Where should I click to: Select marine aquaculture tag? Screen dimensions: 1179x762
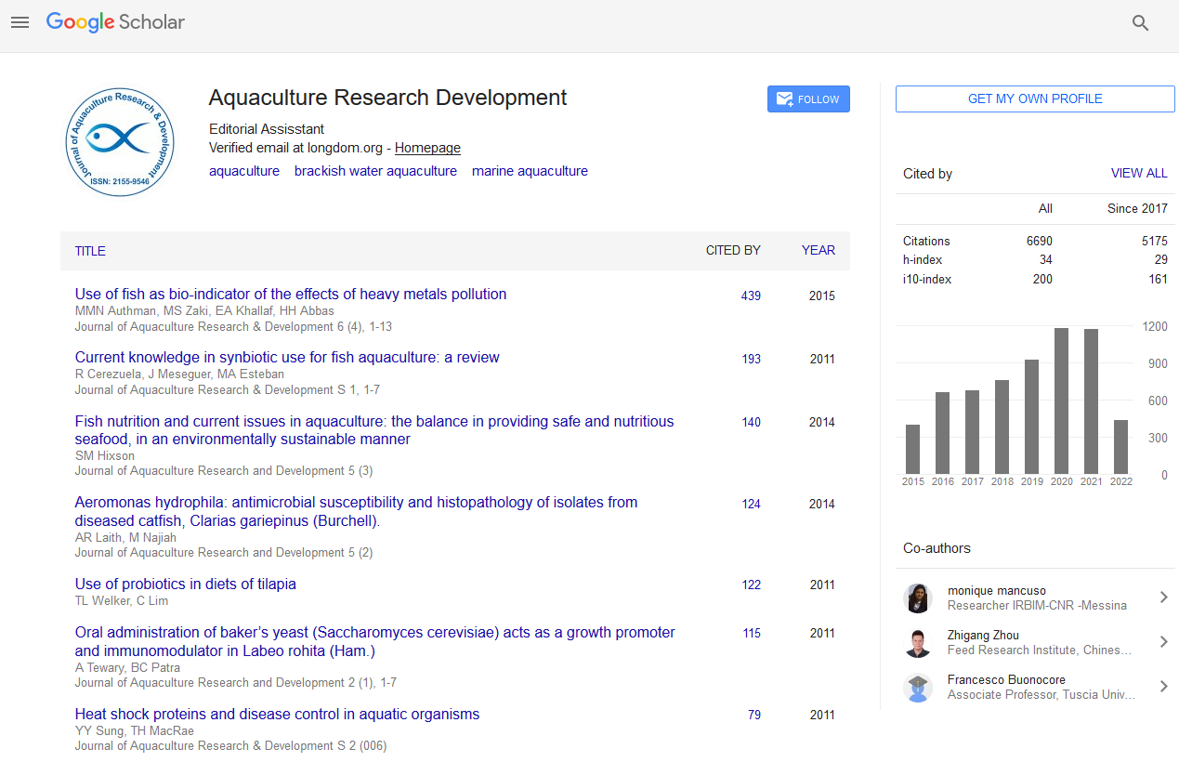[x=530, y=171]
